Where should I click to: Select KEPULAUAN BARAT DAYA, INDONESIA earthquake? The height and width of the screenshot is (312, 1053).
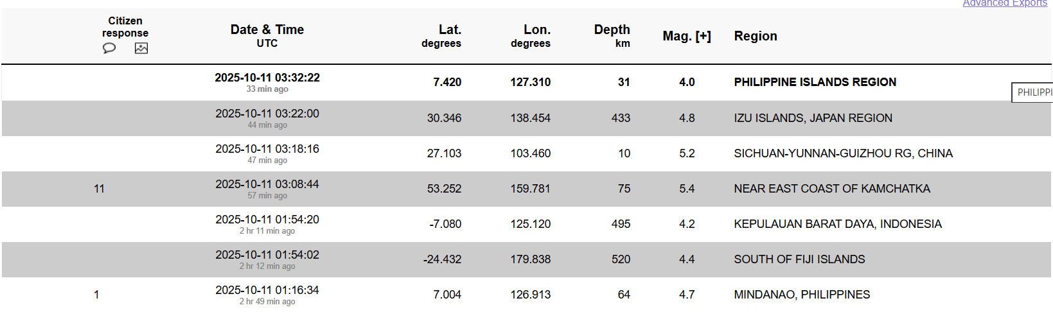point(837,224)
